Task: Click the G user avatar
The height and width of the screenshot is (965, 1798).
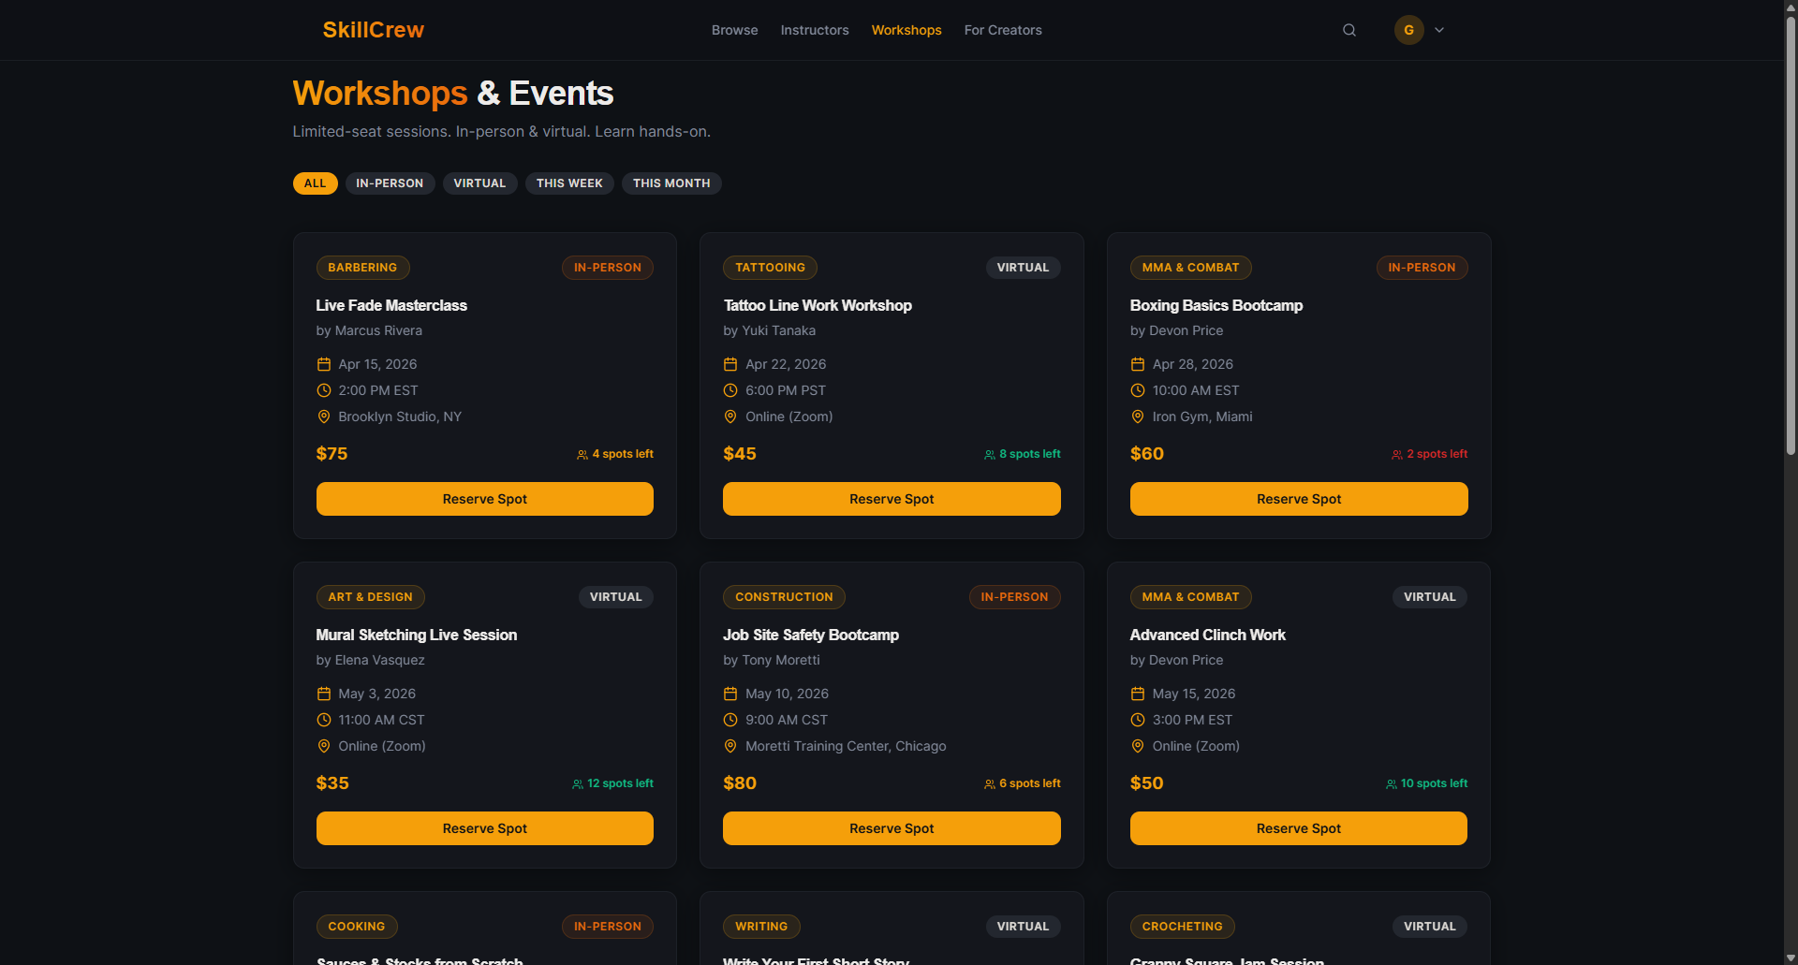Action: 1408,30
